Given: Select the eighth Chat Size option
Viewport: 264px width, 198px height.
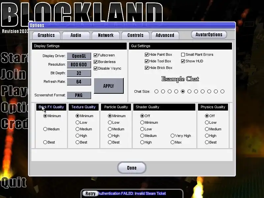Looking at the screenshot, I should point(203,91).
